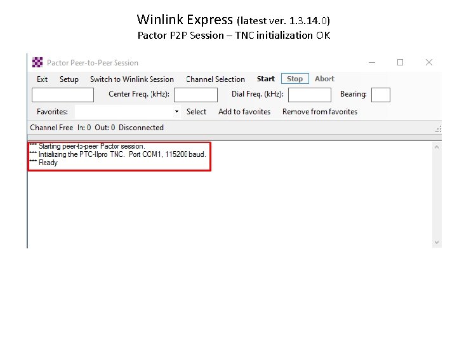Expand the Favorites dropdown arrow
Image resolution: width=457 pixels, height=343 pixels.
tap(176, 112)
